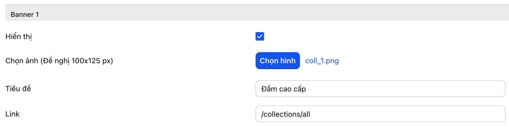509x127 pixels.
Task: Disable banner visibility via Hiển thị
Action: point(260,36)
